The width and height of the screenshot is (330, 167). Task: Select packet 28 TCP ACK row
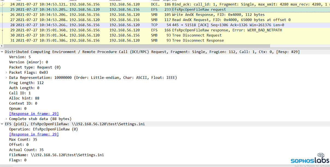tap(165, 25)
